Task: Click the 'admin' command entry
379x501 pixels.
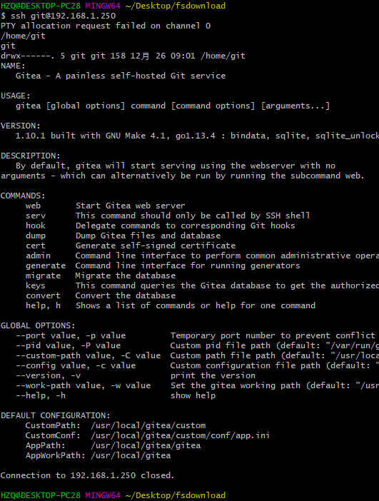Action: [38, 255]
